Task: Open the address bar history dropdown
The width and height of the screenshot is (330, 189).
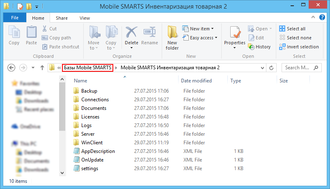Action: point(262,68)
